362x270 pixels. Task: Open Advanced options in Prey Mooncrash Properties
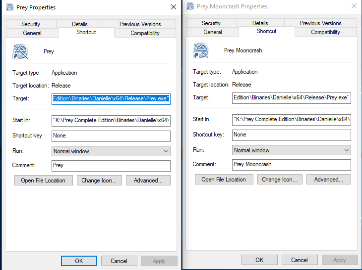[x=329, y=180]
